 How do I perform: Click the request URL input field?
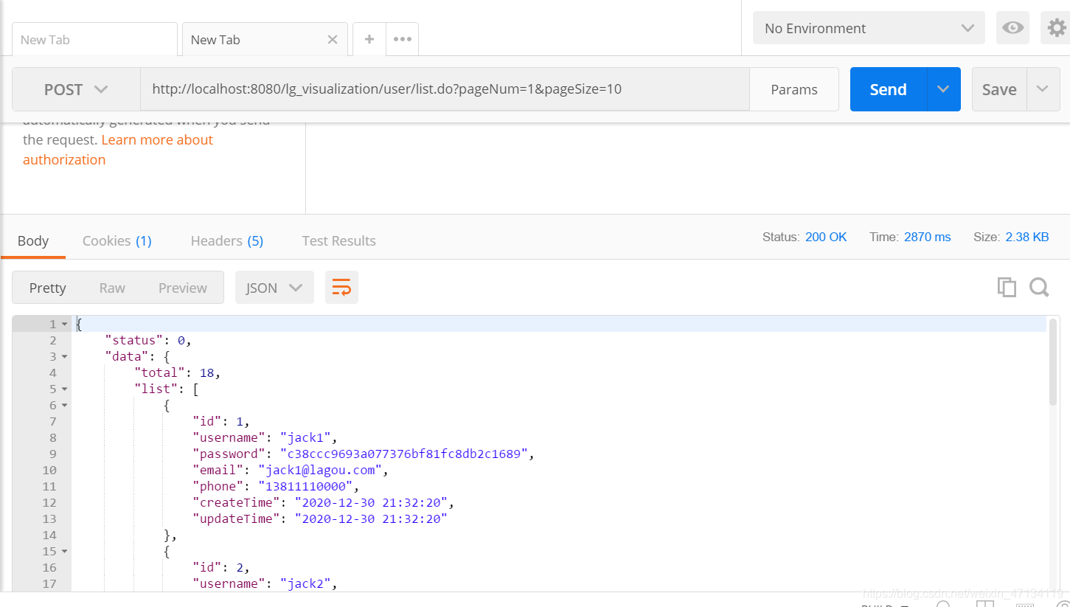coord(445,89)
